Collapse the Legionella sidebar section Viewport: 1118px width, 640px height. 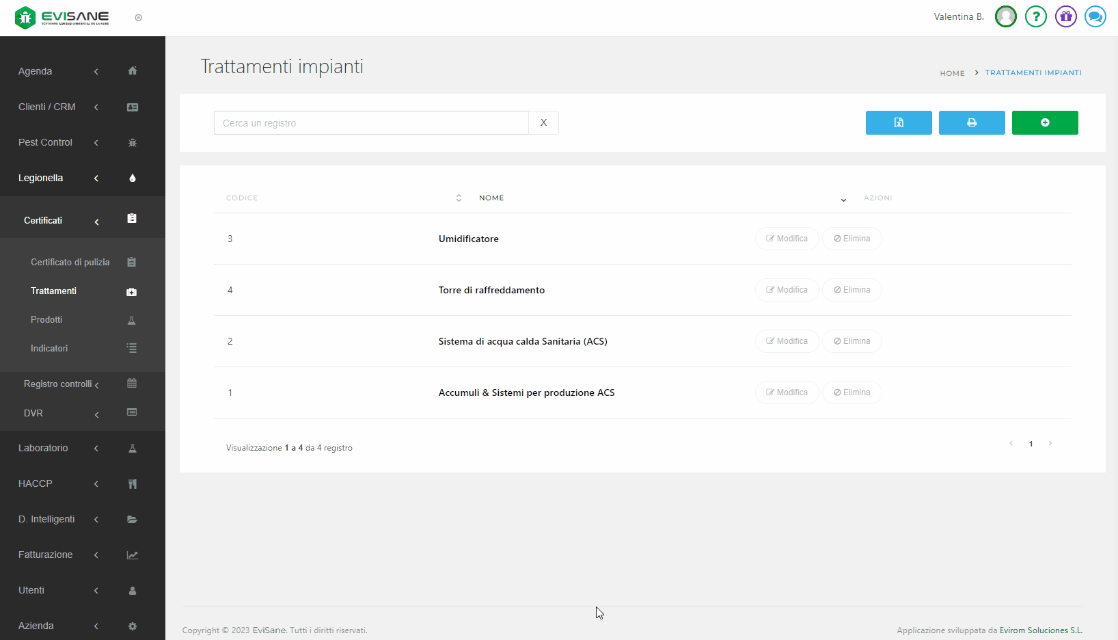point(41,178)
